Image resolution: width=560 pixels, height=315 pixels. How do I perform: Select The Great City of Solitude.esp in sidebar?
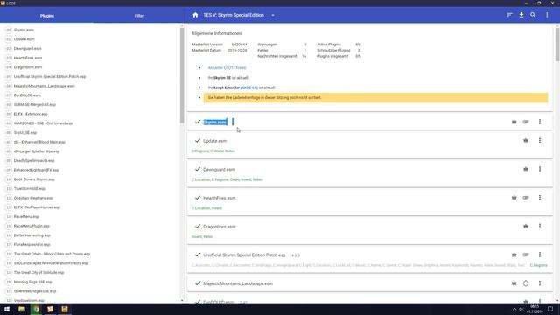tap(38, 272)
